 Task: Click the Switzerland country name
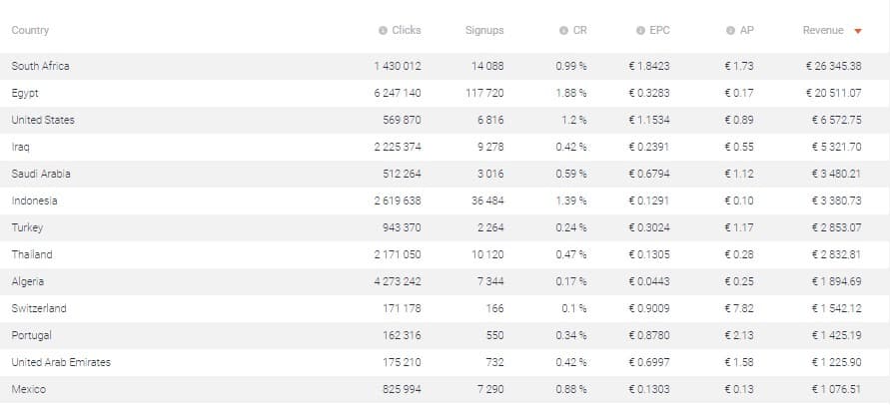(39, 308)
